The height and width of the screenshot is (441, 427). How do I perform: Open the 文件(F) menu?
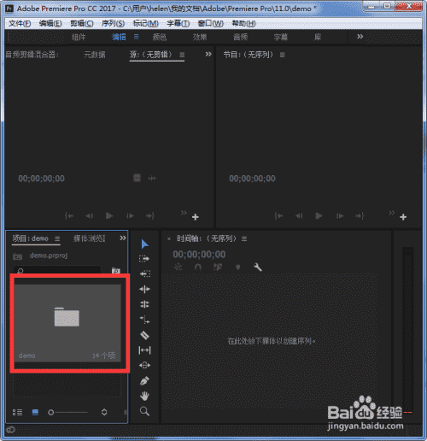click(20, 23)
